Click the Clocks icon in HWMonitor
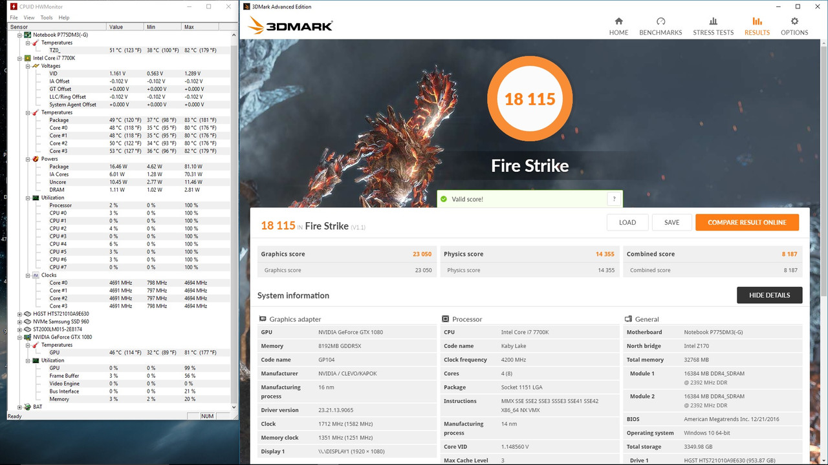The width and height of the screenshot is (828, 465). click(36, 275)
